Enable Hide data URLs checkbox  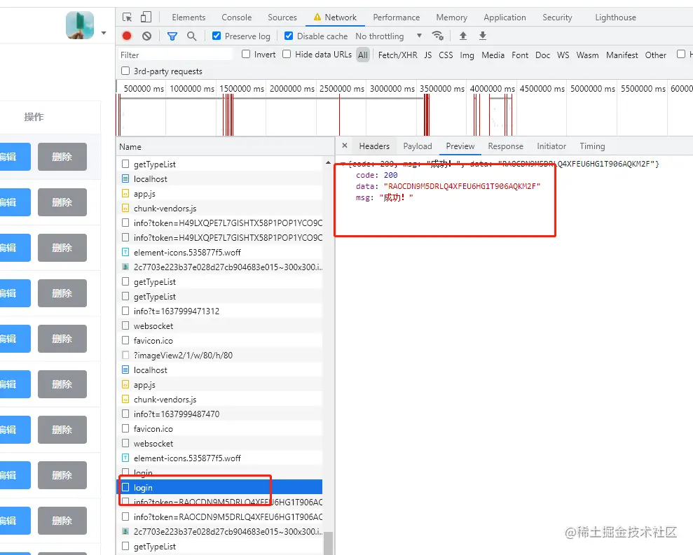[287, 54]
